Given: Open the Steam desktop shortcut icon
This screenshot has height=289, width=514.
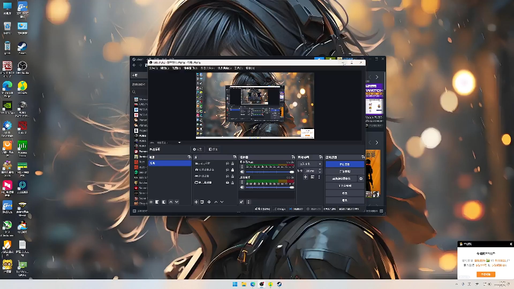Looking at the screenshot, I should coord(22,48).
